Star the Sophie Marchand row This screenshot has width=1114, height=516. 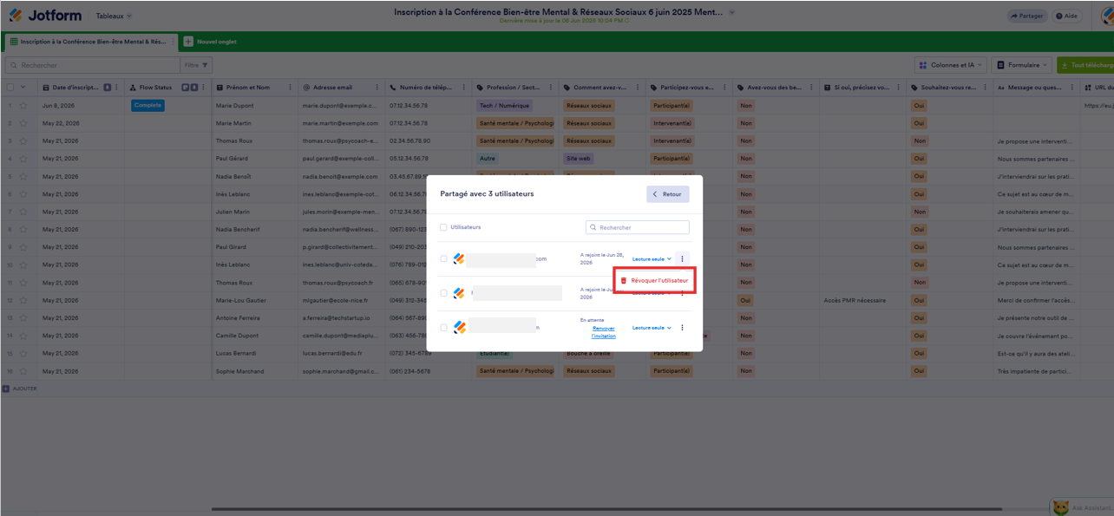[x=23, y=371]
